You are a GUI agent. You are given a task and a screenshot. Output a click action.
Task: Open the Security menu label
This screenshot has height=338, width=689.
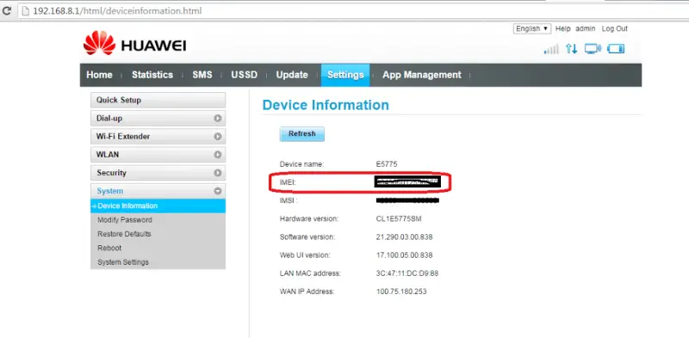[x=112, y=173]
